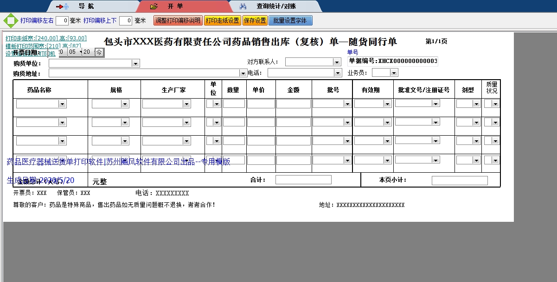The image size is (557, 282).
Task: Click the 调整打印偏移说明 button
Action: pyautogui.click(x=178, y=21)
